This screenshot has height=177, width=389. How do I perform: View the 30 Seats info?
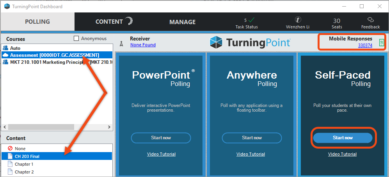click(x=337, y=23)
